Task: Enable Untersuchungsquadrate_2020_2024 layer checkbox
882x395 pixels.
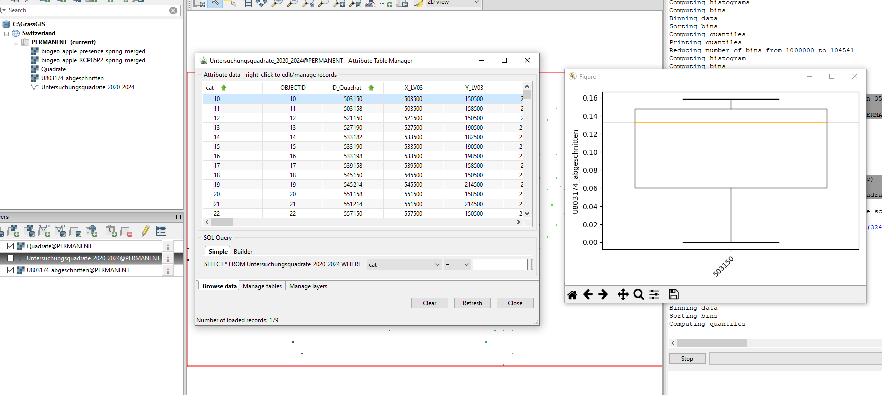Action: (10, 258)
